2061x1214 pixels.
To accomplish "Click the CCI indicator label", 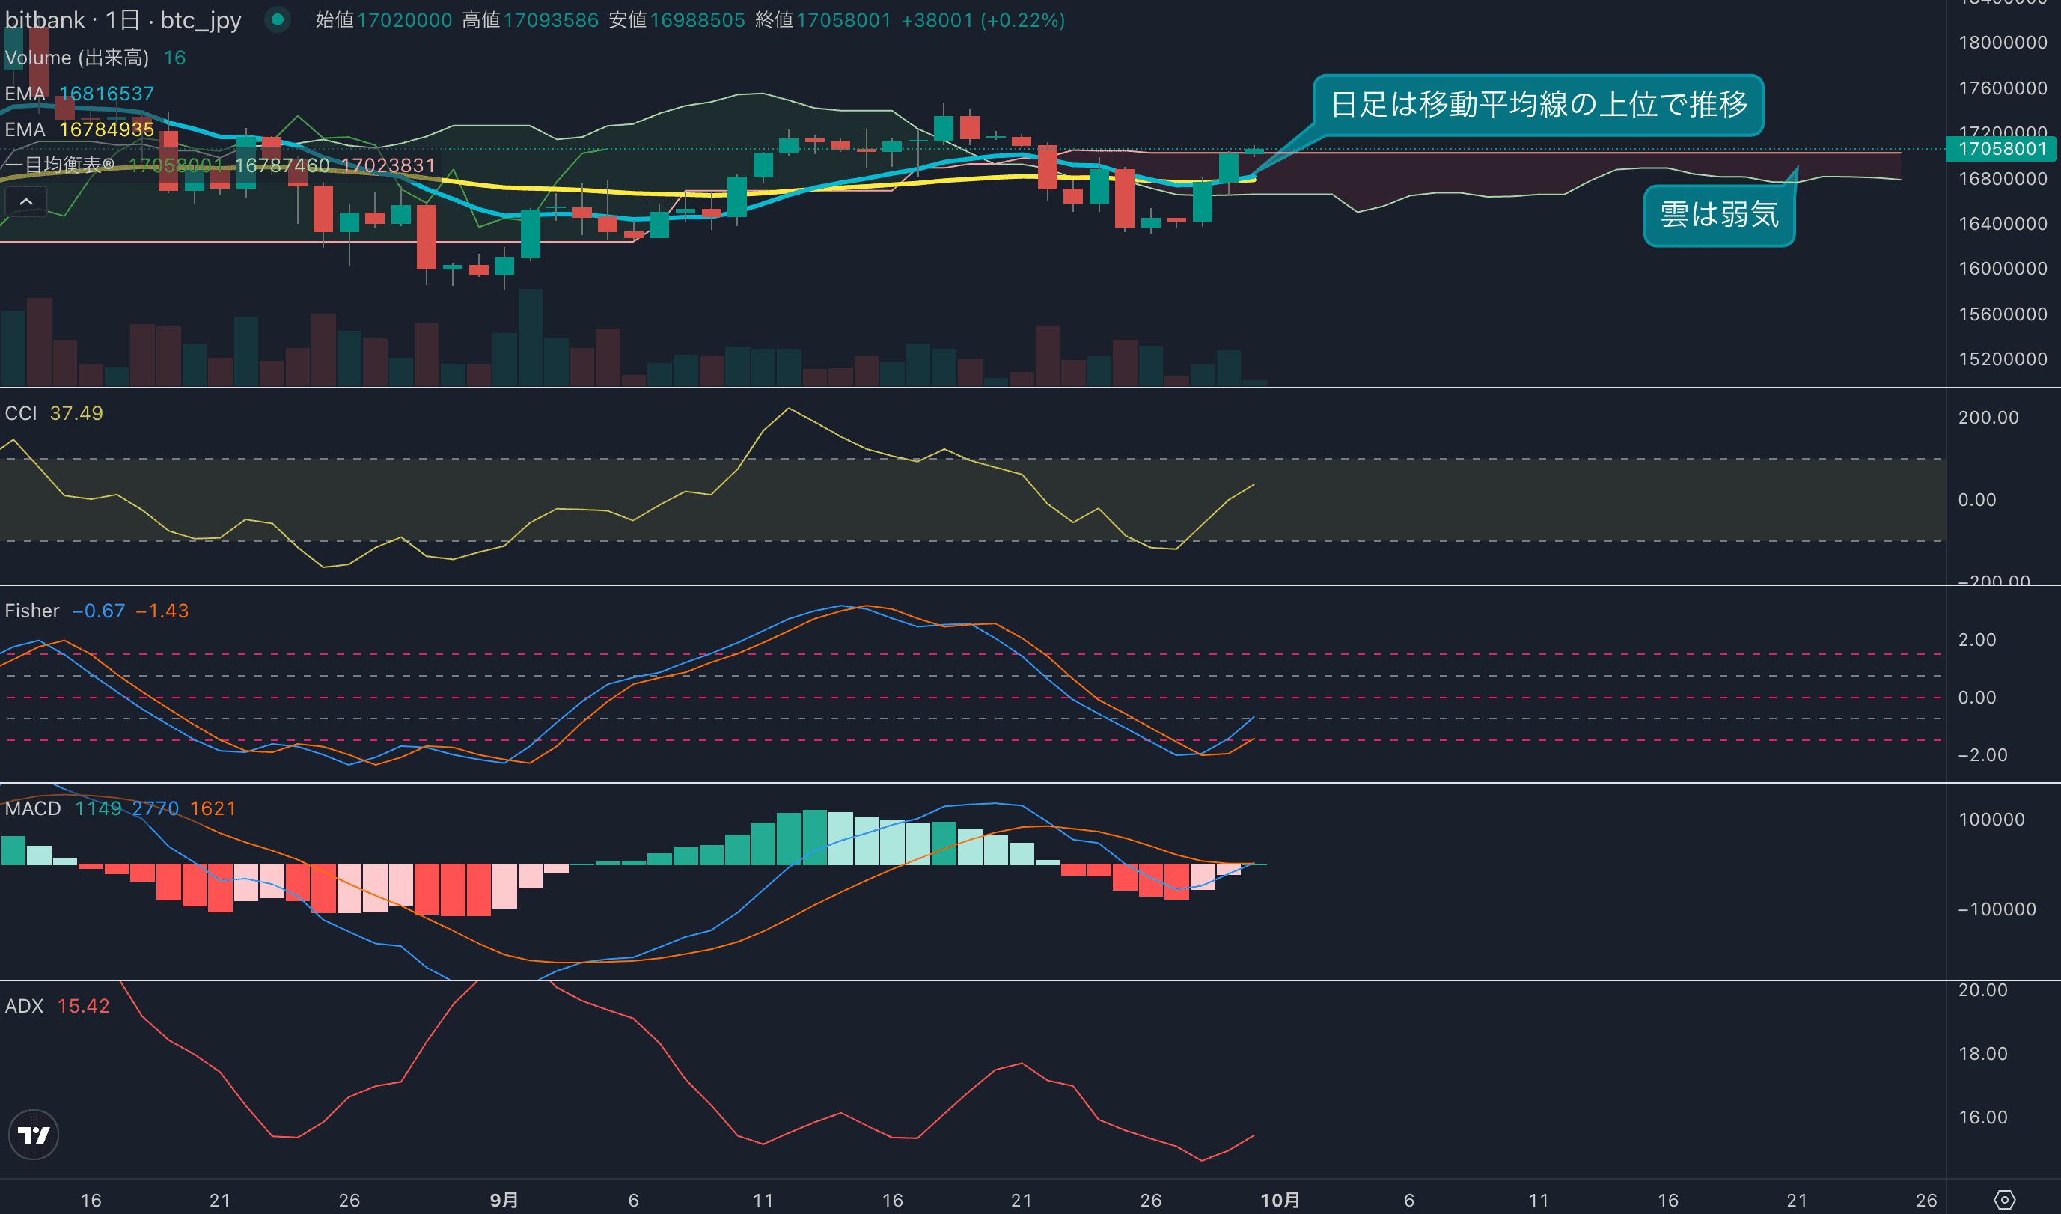I will pyautogui.click(x=21, y=413).
